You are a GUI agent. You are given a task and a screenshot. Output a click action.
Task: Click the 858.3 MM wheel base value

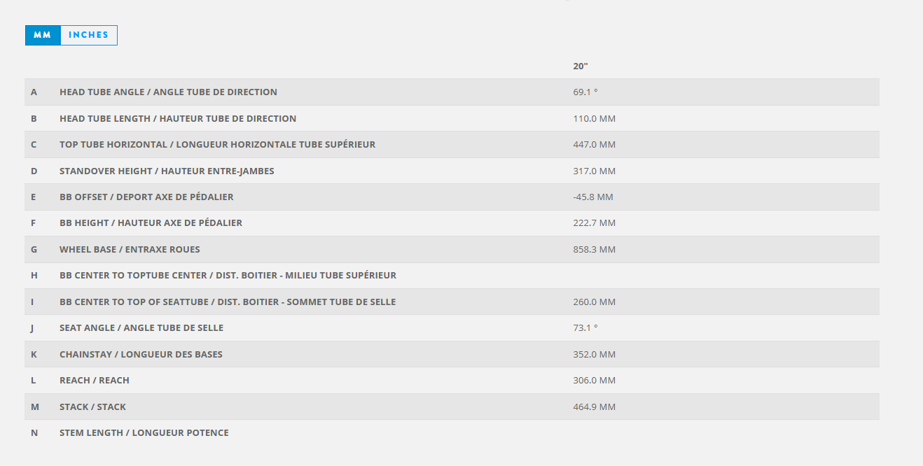coord(594,250)
